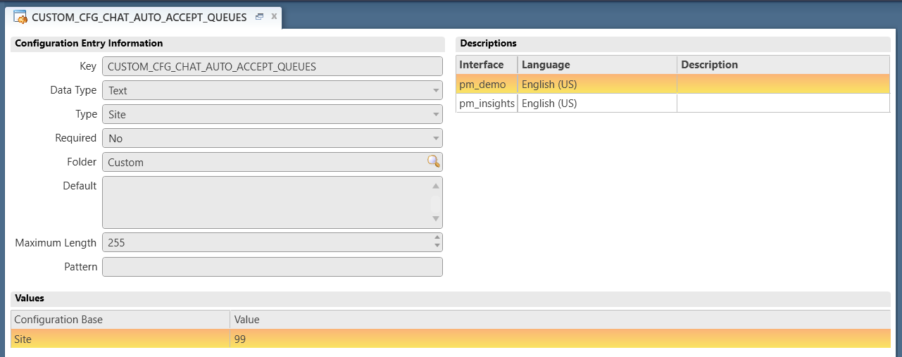Click the Pattern input field

click(x=272, y=267)
